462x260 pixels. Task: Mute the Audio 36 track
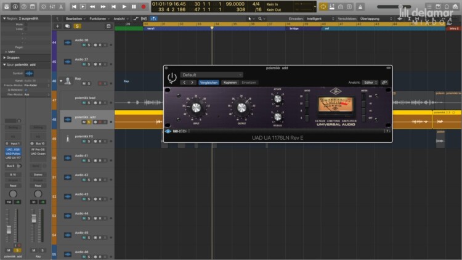84,45
